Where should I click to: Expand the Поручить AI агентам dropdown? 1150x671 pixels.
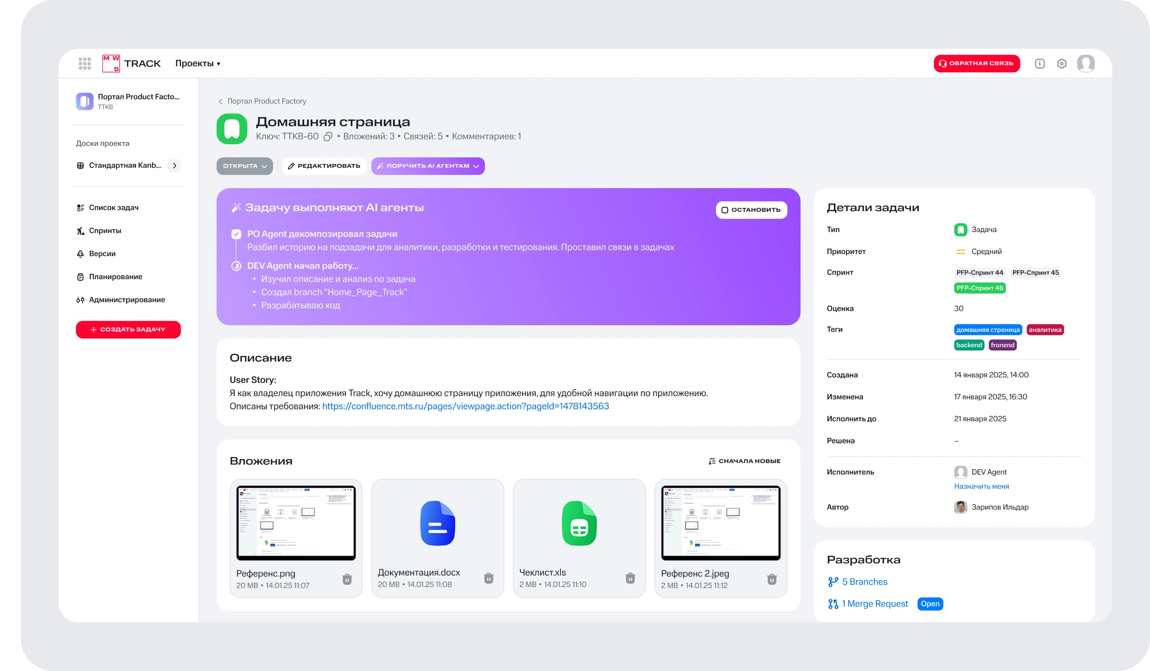(428, 166)
